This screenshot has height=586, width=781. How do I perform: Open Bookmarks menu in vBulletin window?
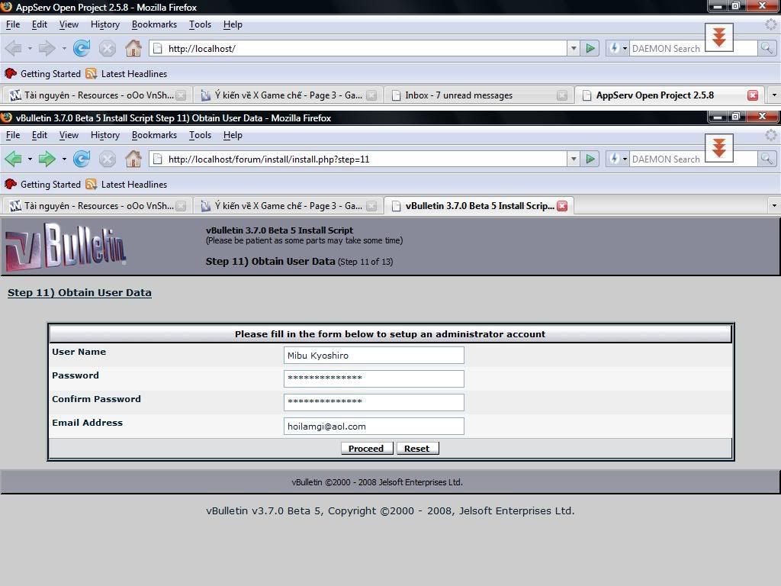click(x=154, y=135)
